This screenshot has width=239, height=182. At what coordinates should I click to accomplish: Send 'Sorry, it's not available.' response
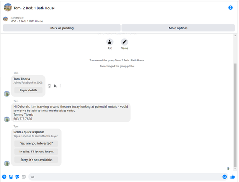36,160
